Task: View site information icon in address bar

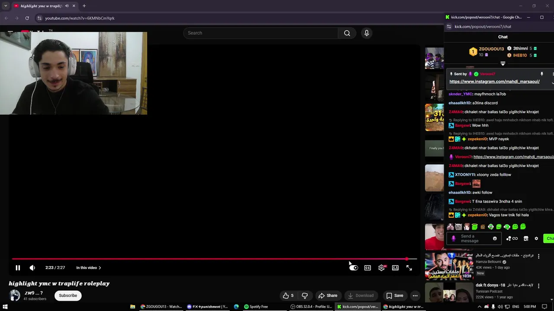Action: pyautogui.click(x=39, y=18)
